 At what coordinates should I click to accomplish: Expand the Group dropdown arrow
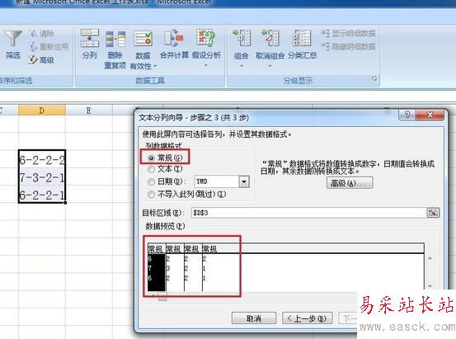click(x=241, y=66)
